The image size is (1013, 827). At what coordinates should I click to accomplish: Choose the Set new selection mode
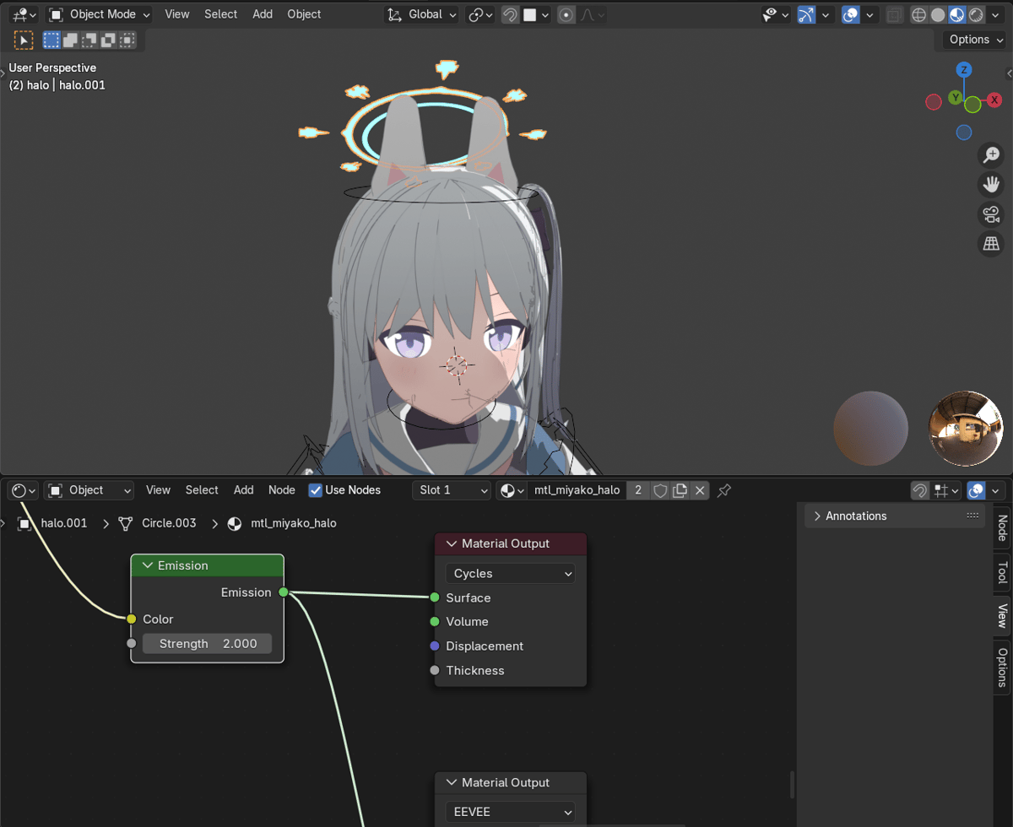(x=51, y=40)
